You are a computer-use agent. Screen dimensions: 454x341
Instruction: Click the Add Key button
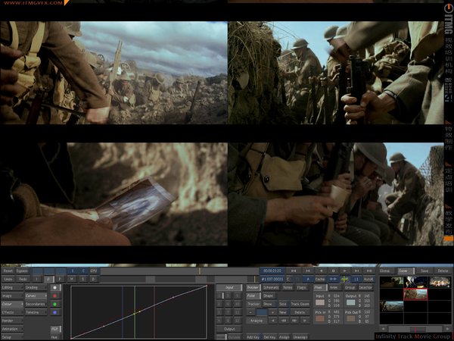pyautogui.click(x=253, y=336)
